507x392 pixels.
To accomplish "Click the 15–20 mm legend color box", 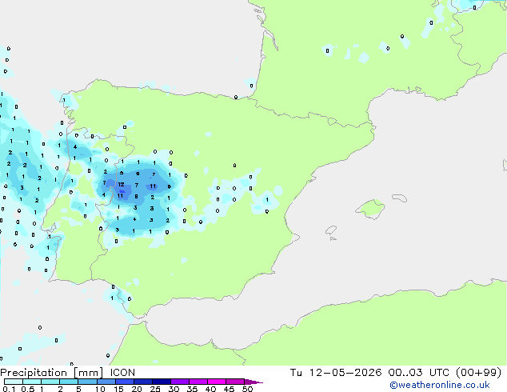I will click(125, 382).
